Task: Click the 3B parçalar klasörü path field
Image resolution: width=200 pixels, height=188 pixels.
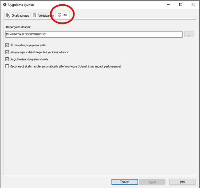Action: point(93,34)
